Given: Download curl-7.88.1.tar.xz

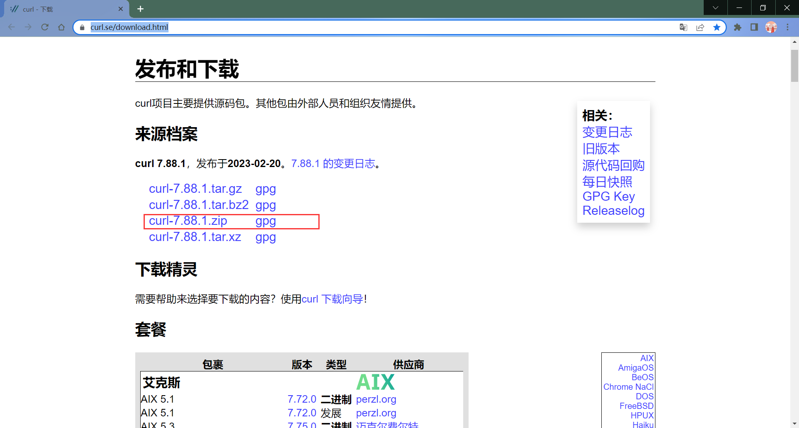Looking at the screenshot, I should click(x=195, y=237).
